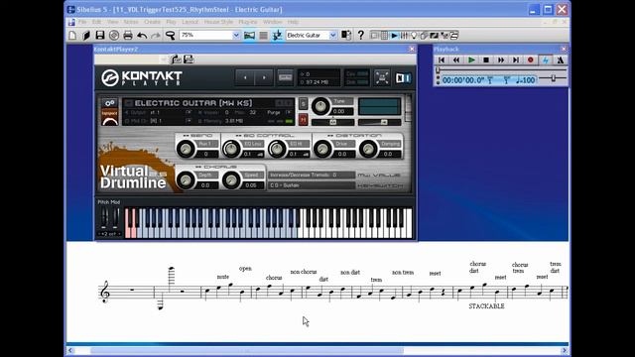The image size is (635, 357).
Task: Stop playback with the square Stop button
Action: [486, 59]
